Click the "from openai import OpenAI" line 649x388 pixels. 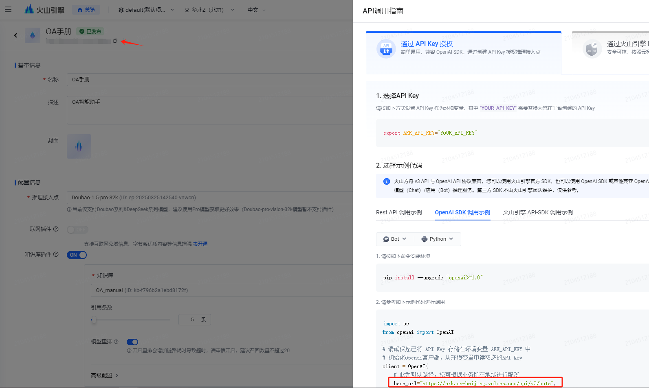[418, 332]
